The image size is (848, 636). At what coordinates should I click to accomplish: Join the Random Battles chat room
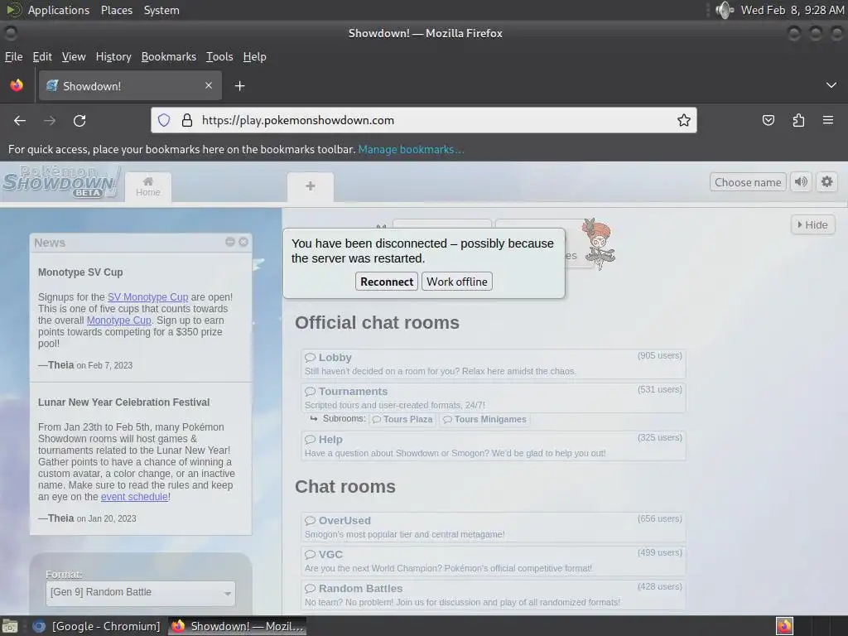coord(494,595)
